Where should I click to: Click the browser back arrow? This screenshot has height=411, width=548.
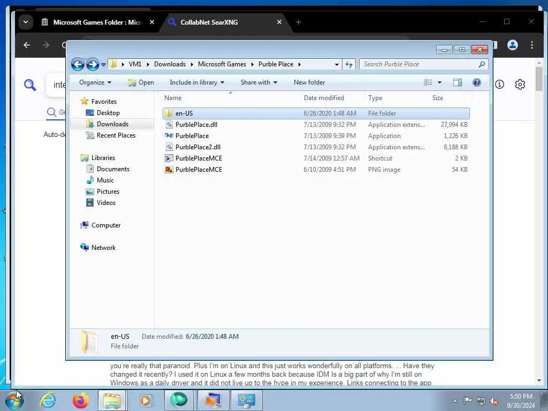click(x=27, y=45)
